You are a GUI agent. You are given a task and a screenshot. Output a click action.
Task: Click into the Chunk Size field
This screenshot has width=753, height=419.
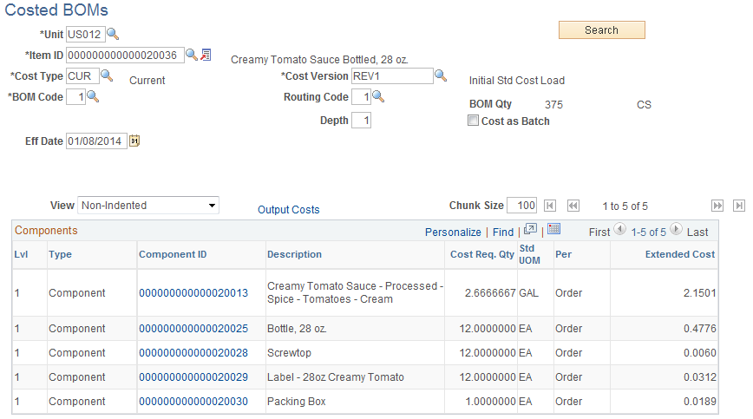click(521, 206)
